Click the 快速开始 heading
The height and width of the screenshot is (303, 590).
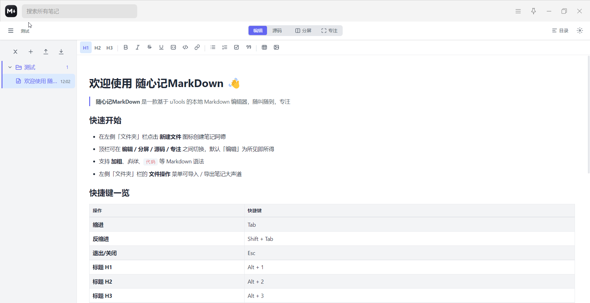pos(105,120)
